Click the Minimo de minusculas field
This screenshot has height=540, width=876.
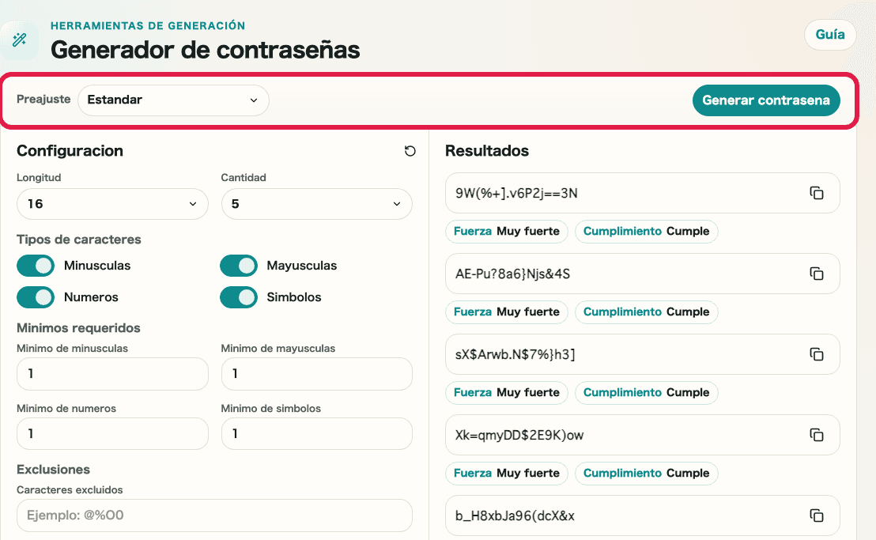point(111,373)
